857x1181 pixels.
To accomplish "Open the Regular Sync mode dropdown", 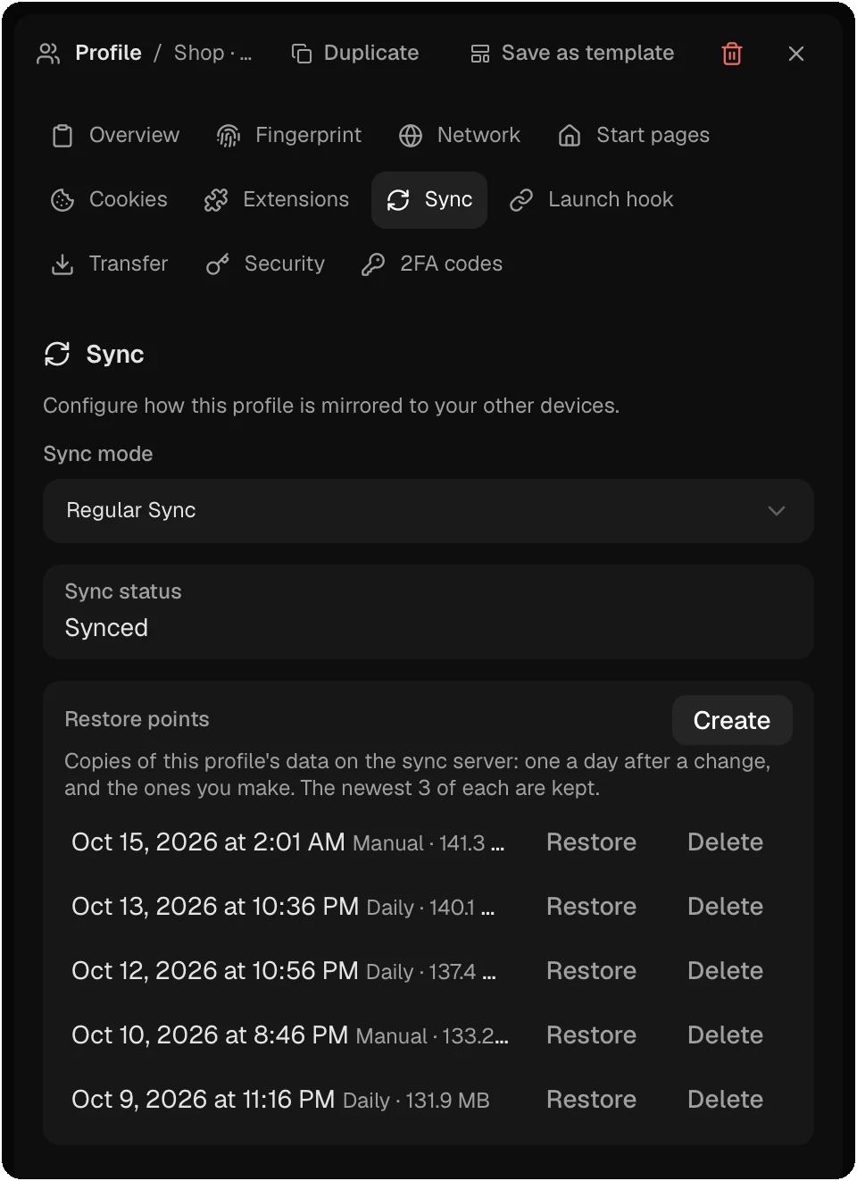I will (428, 511).
